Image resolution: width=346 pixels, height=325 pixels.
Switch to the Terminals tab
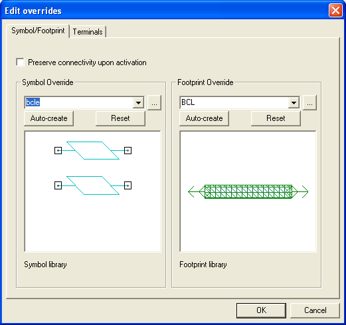coord(88,32)
